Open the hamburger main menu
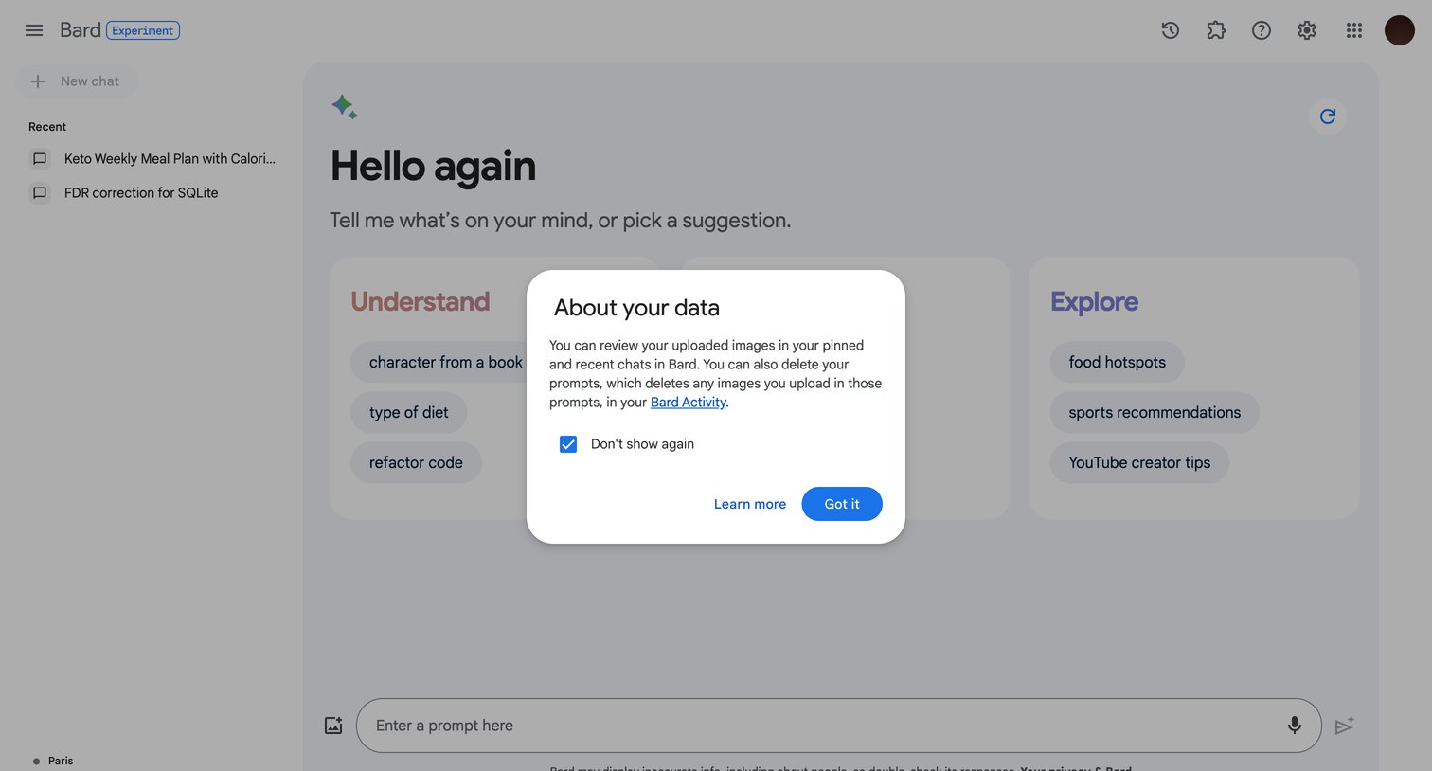1432x771 pixels. click(34, 30)
